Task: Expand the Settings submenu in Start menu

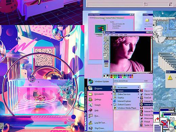Action: [112, 100]
